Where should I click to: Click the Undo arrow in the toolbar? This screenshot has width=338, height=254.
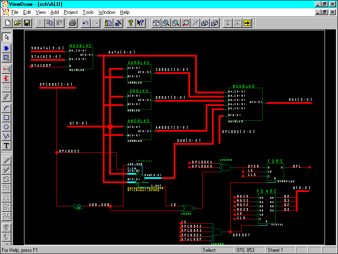coord(86,23)
